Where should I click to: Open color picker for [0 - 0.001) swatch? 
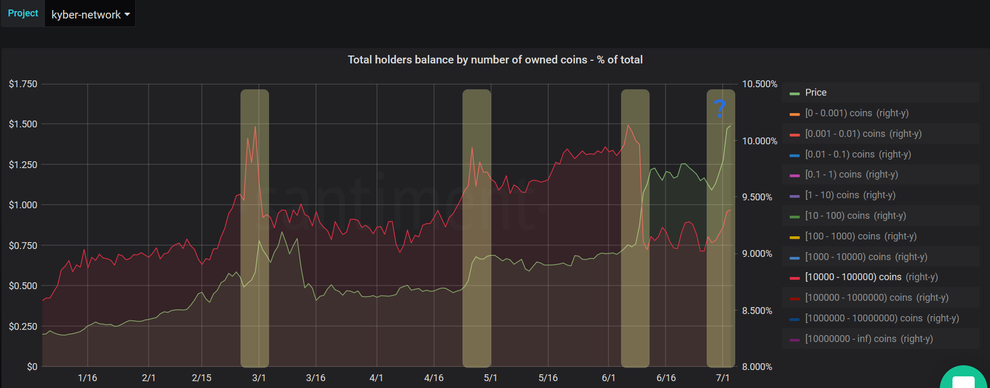[794, 114]
